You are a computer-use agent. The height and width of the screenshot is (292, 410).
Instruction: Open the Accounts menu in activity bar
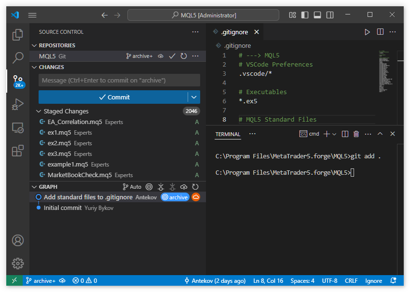(18, 240)
